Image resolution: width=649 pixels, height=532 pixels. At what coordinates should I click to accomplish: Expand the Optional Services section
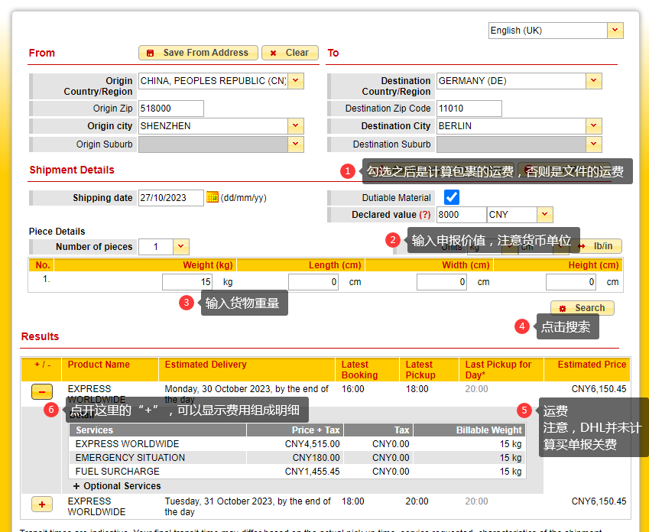pyautogui.click(x=117, y=486)
